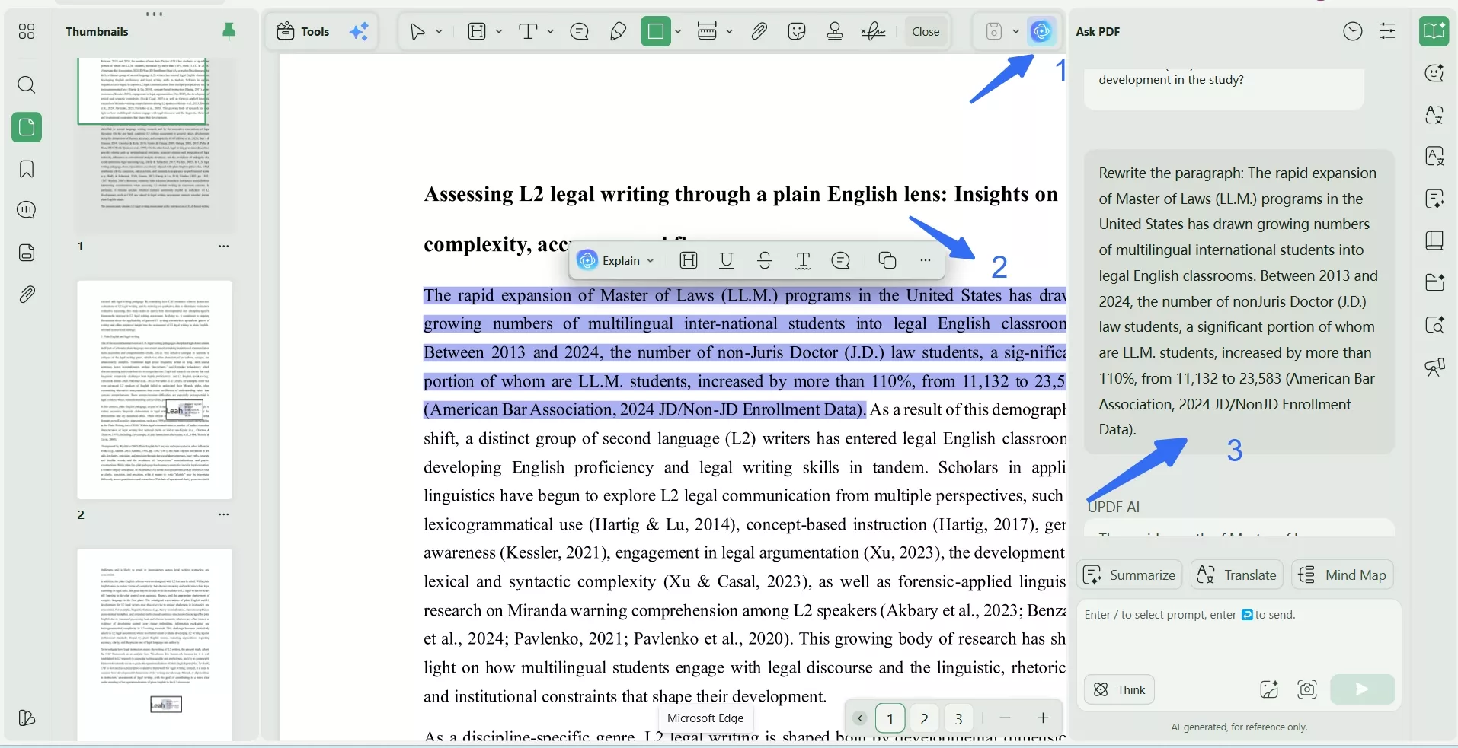
Task: Open the translate tool in the right sidebar
Action: click(1434, 115)
